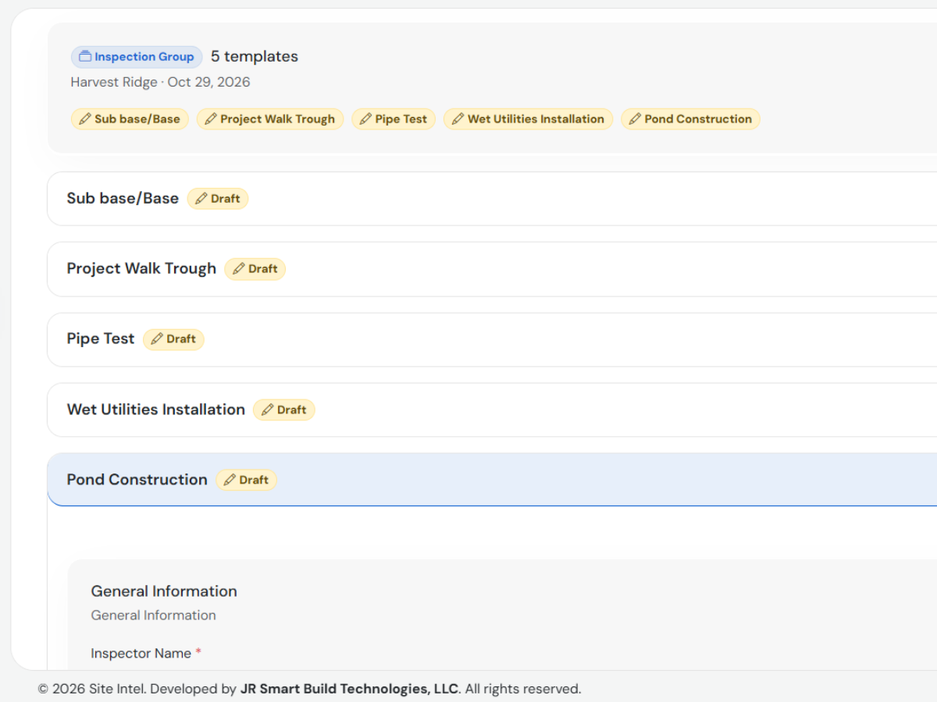This screenshot has width=937, height=702.
Task: Select the Pond Construction template chip
Action: (690, 119)
